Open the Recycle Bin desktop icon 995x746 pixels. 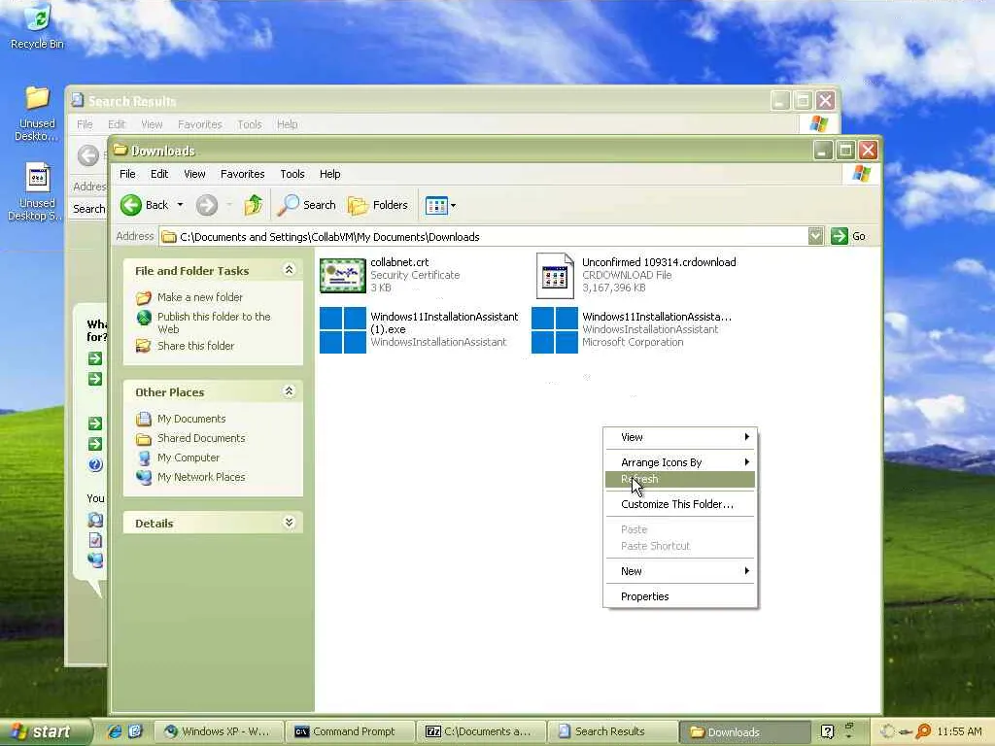tap(38, 25)
